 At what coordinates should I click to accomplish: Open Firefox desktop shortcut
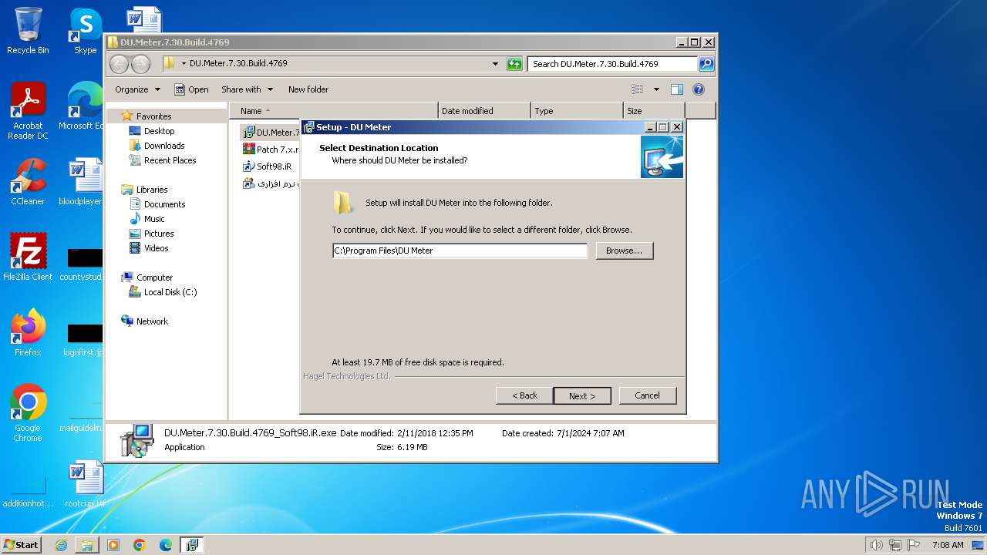pyautogui.click(x=28, y=332)
